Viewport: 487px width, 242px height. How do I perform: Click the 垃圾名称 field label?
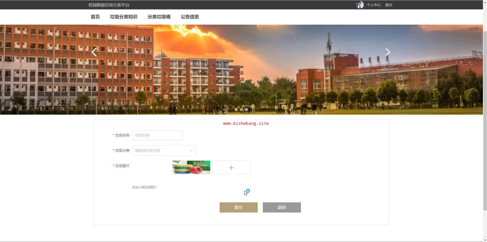click(122, 135)
